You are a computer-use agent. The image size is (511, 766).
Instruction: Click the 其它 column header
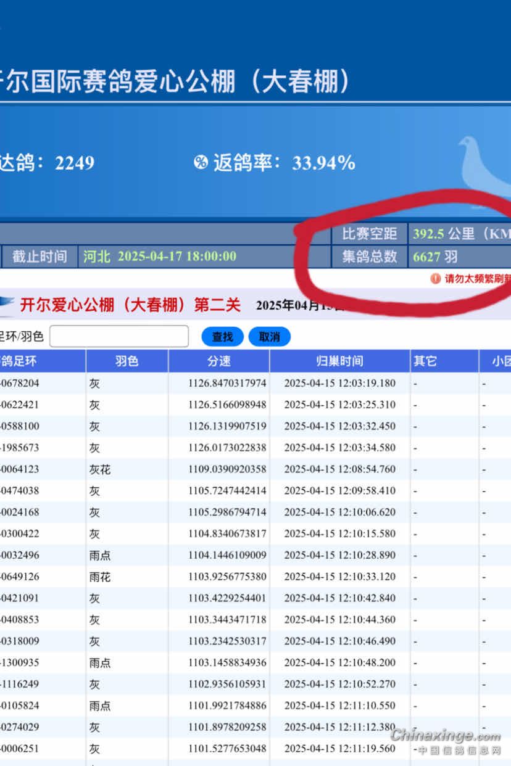[x=424, y=361]
